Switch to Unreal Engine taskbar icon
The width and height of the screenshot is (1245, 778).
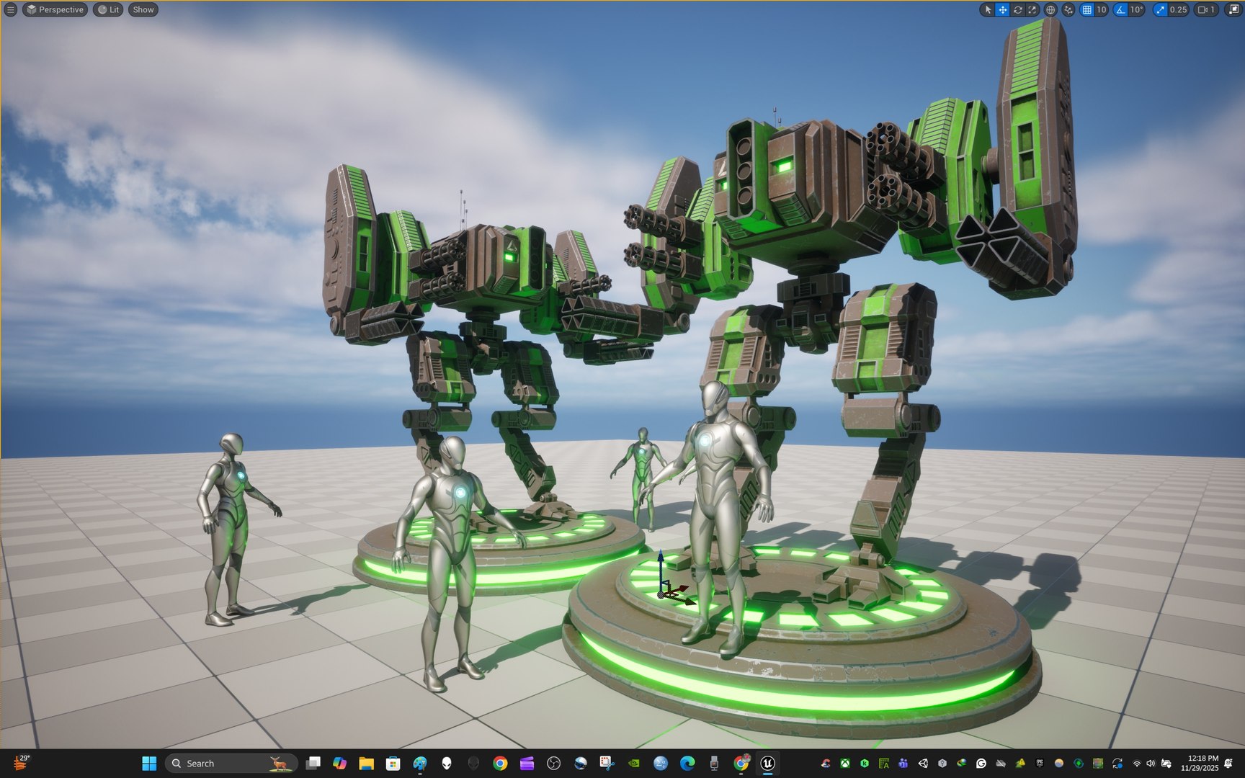pyautogui.click(x=768, y=764)
